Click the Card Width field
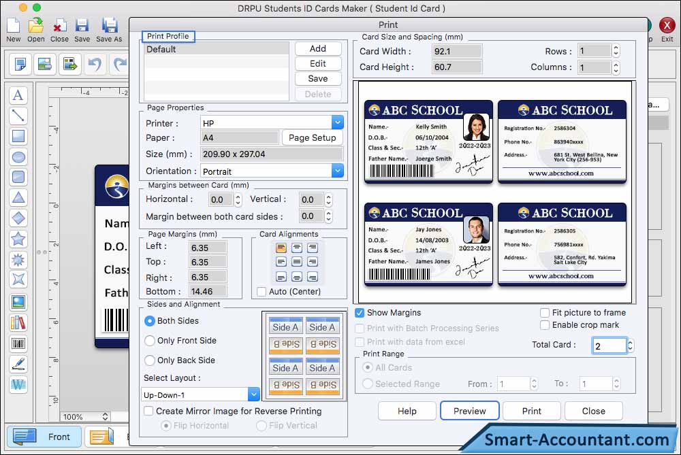This screenshot has width=681, height=455. coord(457,51)
